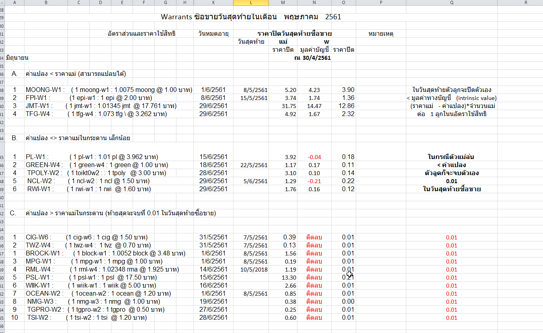Viewport: 543px width, 333px height.
Task: Click expiry date 16/6/2561
Action: pyautogui.click(x=213, y=286)
